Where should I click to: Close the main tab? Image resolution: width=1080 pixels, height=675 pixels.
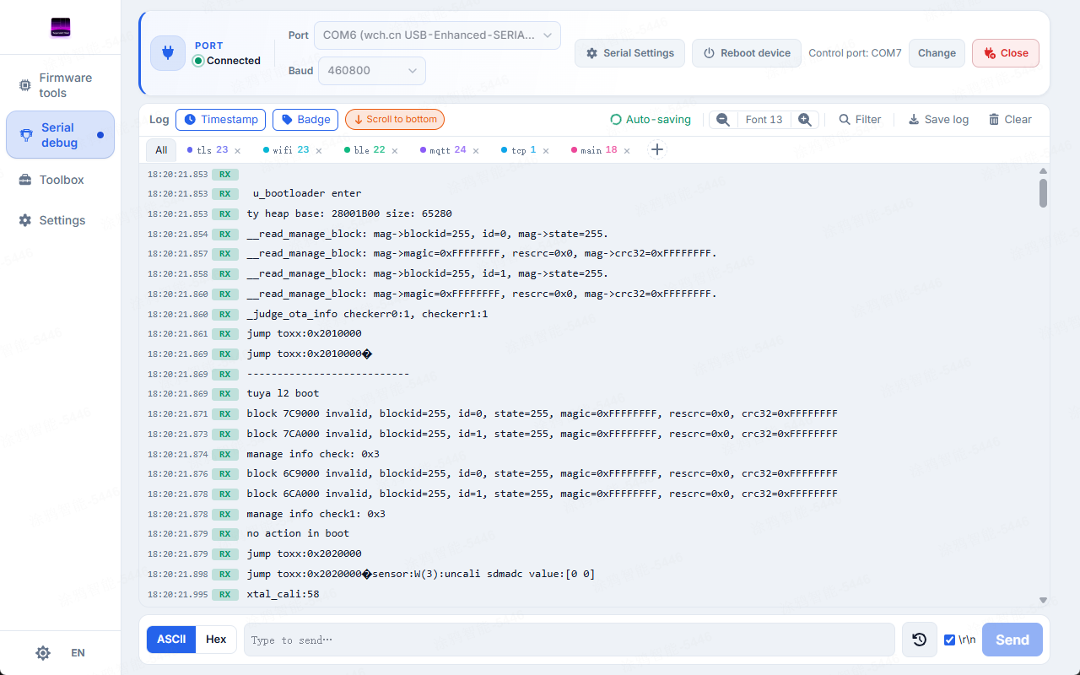[627, 151]
